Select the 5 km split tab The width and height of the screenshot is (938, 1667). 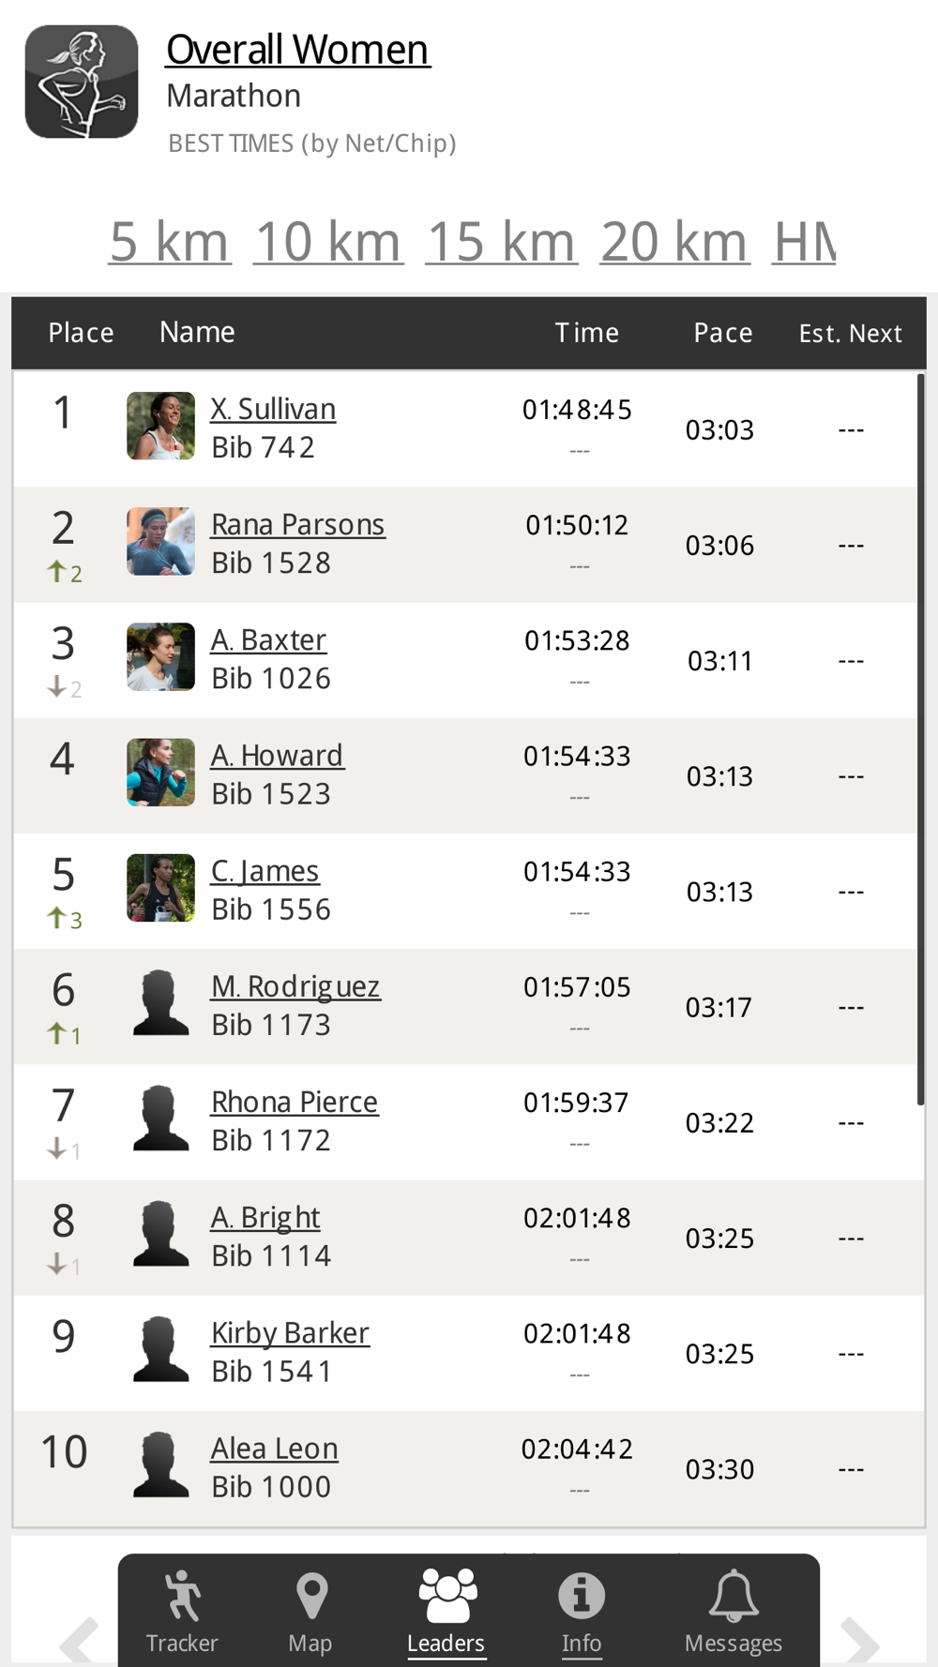[170, 241]
